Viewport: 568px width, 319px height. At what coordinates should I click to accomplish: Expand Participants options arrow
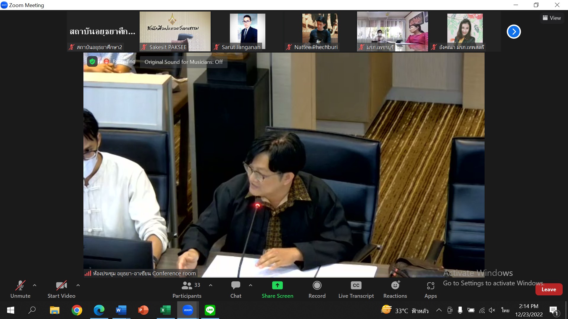coord(211,285)
